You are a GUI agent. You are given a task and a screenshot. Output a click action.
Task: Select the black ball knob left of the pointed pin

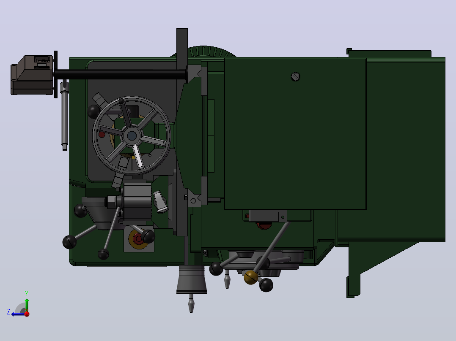click(x=216, y=269)
